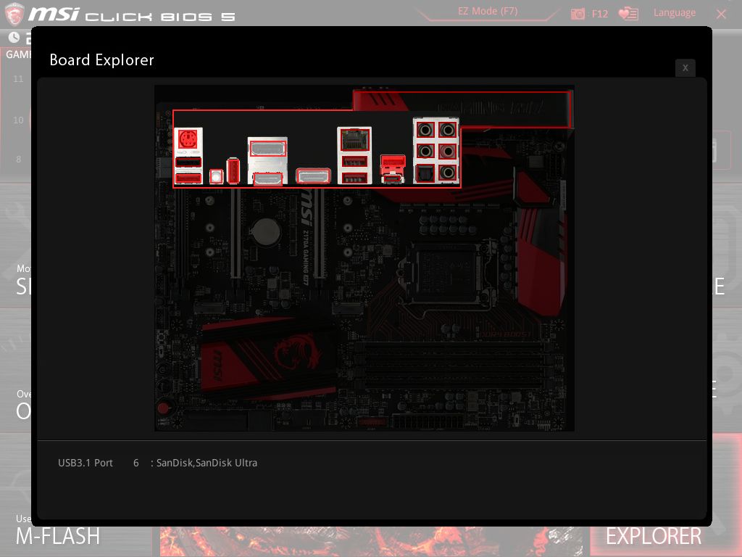Viewport: 742px width, 557px height.
Task: Switch to EZ Mode (F7) in the BIOS window
Action: pyautogui.click(x=488, y=12)
